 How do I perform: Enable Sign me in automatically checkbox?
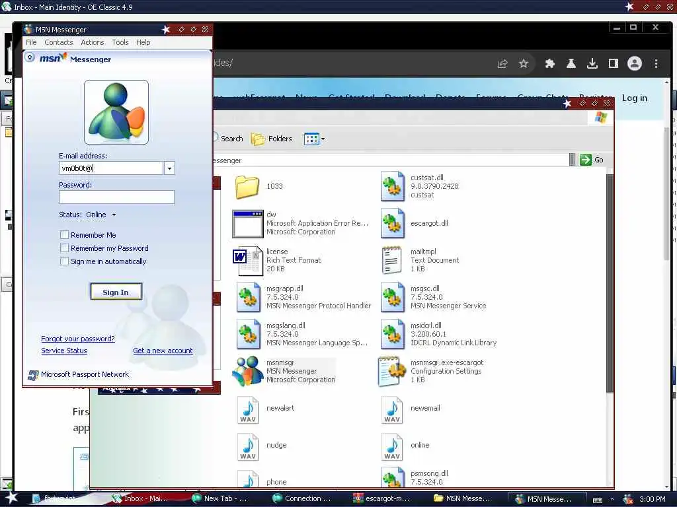[64, 261]
